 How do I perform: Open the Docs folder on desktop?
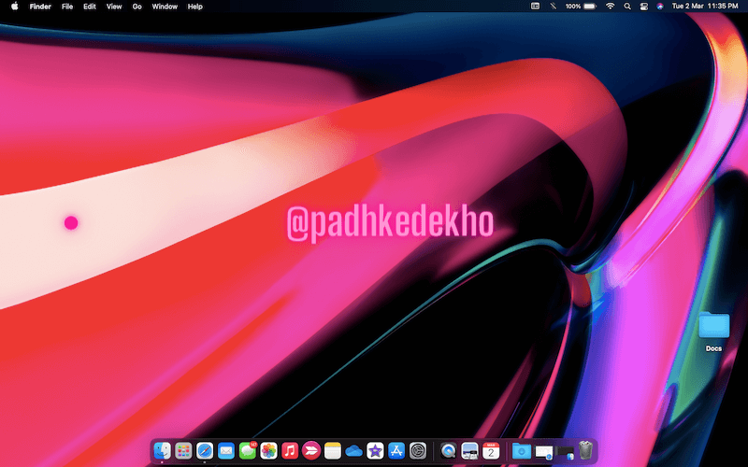pos(714,332)
